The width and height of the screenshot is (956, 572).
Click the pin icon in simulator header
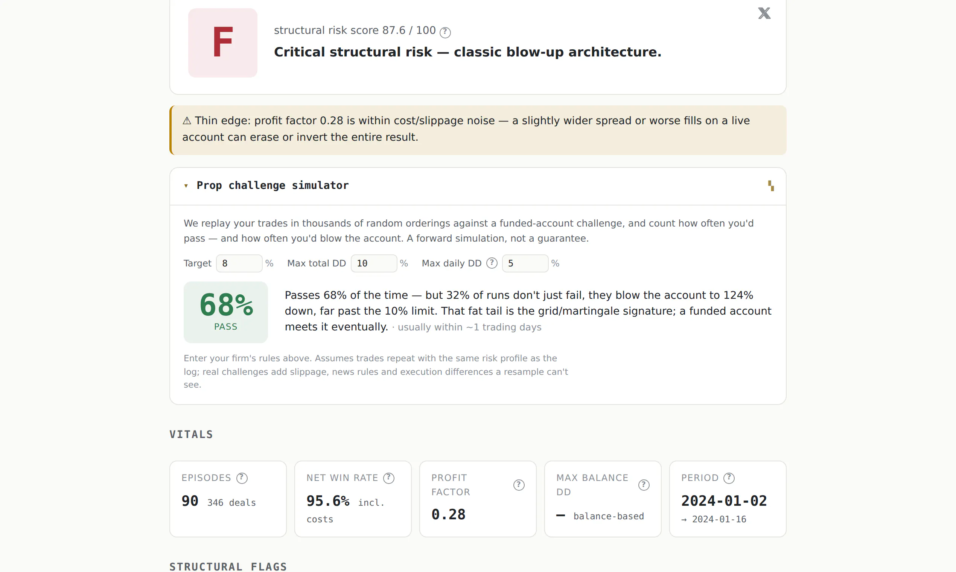tap(770, 186)
